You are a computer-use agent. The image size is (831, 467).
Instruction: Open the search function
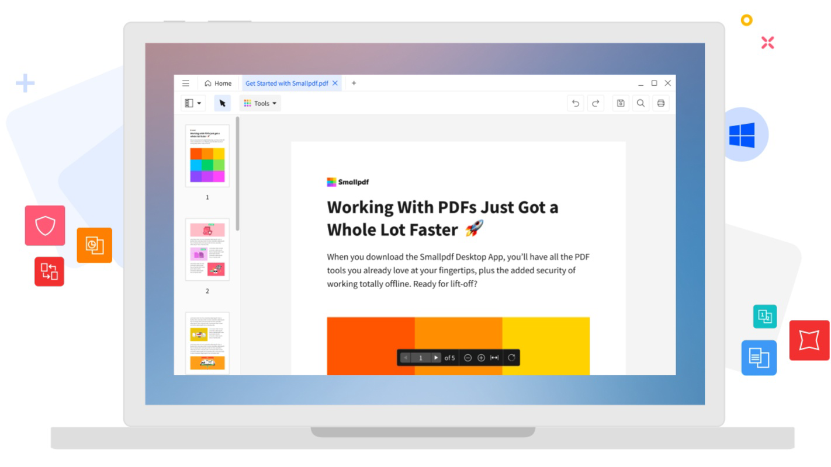click(640, 103)
